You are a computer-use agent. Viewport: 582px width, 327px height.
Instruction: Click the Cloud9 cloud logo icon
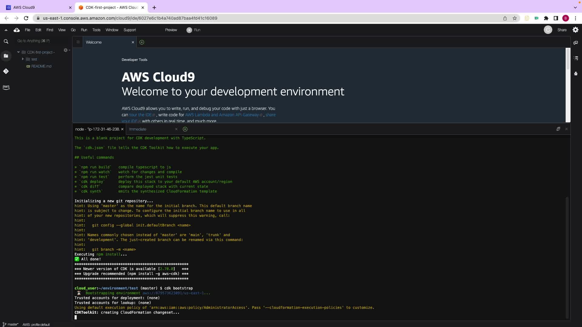coord(17,30)
